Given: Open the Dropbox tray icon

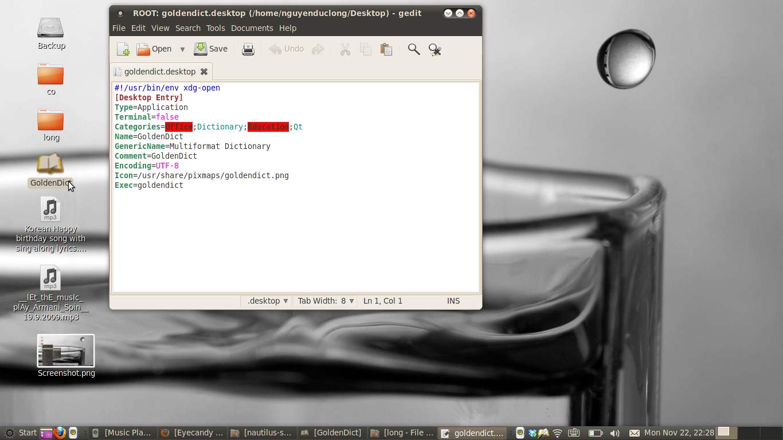Looking at the screenshot, I should [x=533, y=433].
